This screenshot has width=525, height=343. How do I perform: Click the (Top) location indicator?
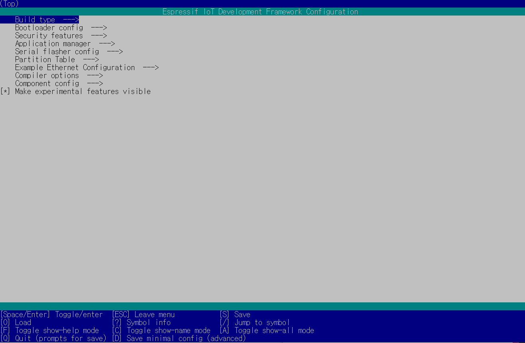tap(10, 4)
